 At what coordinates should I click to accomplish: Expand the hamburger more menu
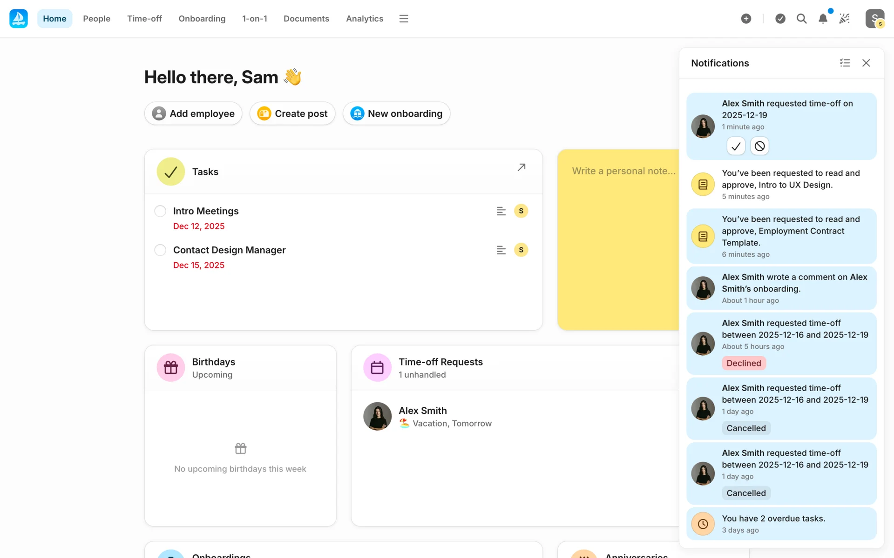pos(404,19)
